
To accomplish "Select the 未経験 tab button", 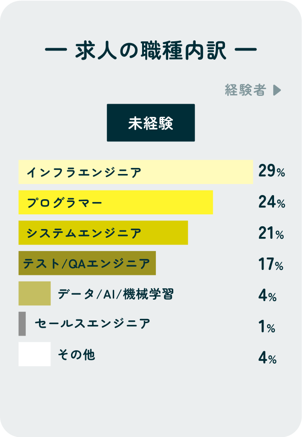I will coord(151,123).
